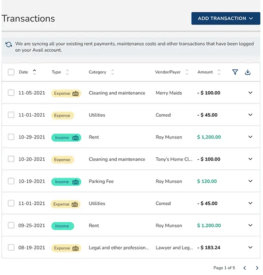Screen dimensions: 263x275
Task: Expand the Parking Fee row details
Action: pos(250,181)
